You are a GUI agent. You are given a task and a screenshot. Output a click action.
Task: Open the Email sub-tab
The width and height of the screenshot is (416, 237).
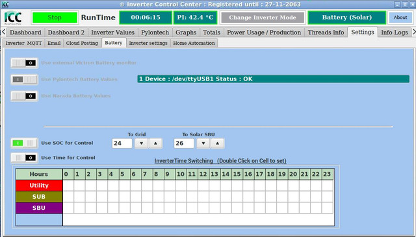click(54, 43)
